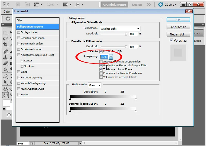This screenshot has height=146, width=206.
Task: Enable the Schlagschatten checkbox
Action: pos(19,32)
